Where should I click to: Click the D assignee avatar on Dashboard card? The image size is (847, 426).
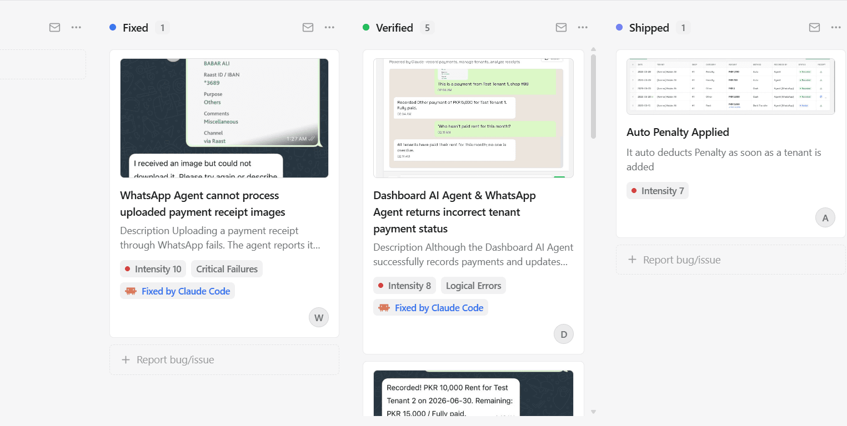click(x=564, y=334)
